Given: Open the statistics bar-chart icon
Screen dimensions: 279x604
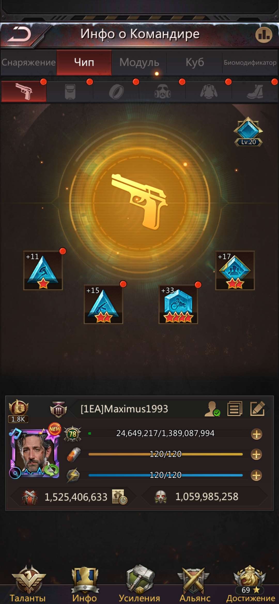Looking at the screenshot, I should point(264,35).
